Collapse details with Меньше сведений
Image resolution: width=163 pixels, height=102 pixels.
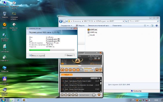point(37,55)
